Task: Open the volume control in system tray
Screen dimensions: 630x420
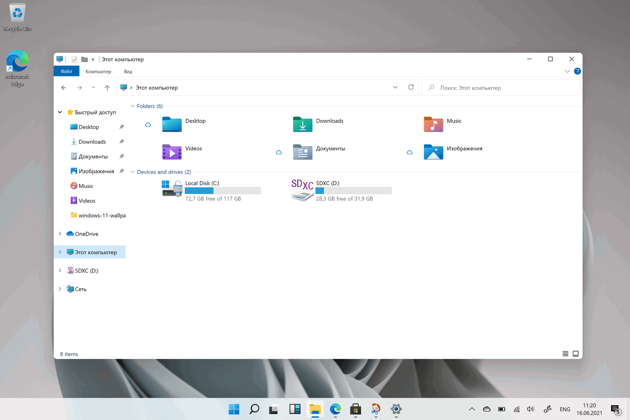Action: (531, 409)
